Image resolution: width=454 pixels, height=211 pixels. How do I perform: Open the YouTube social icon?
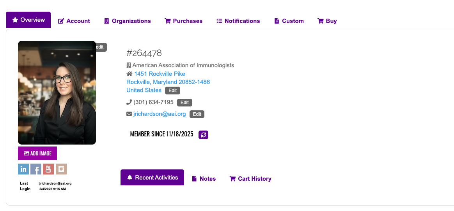48,169
